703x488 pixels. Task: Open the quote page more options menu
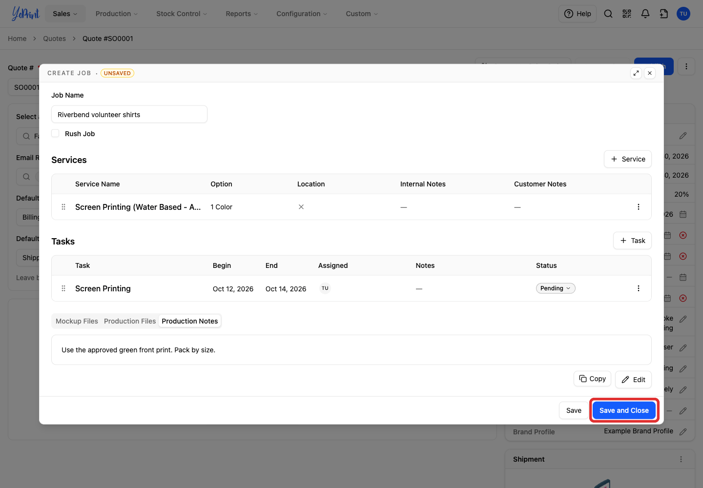686,66
